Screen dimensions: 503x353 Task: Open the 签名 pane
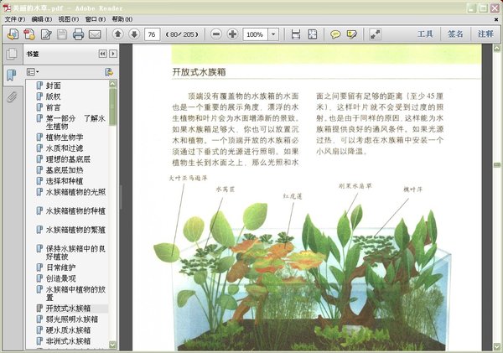455,34
